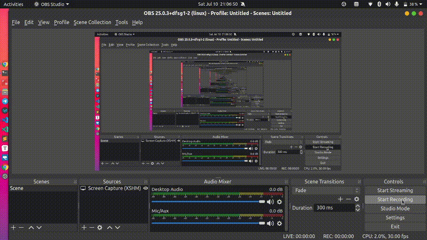Open the View menu
Image resolution: width=427 pixels, height=240 pixels.
[x=44, y=22]
